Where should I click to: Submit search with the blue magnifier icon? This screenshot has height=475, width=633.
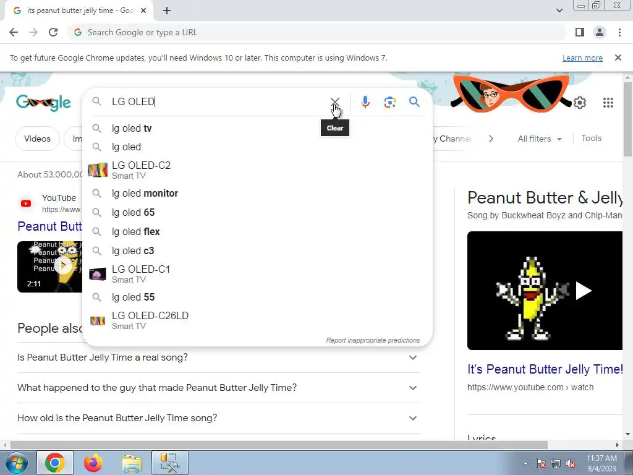click(x=414, y=102)
